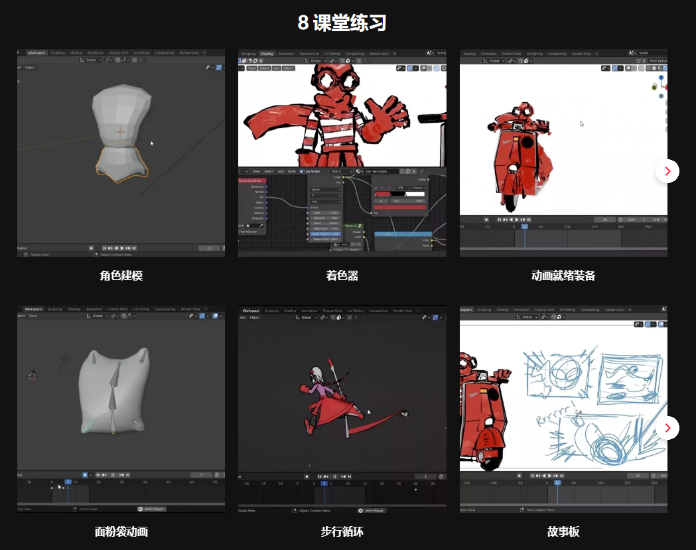The width and height of the screenshot is (696, 550).
Task: Open the 着色器 node editor thumbnail
Action: click(342, 153)
